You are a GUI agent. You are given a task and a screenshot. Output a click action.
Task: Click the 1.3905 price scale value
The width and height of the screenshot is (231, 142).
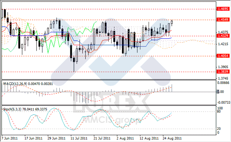click(223, 67)
